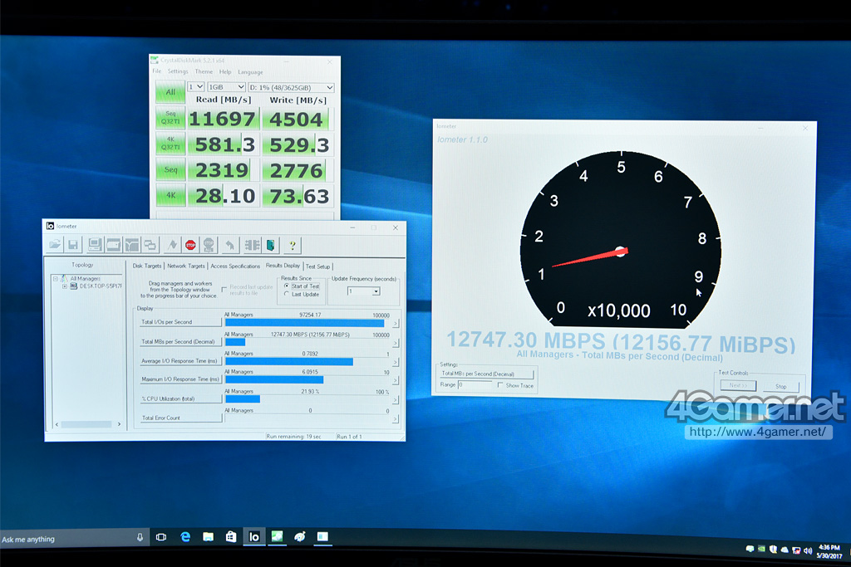The width and height of the screenshot is (851, 567).
Task: Click the Start Tests flag icon
Action: (172, 245)
